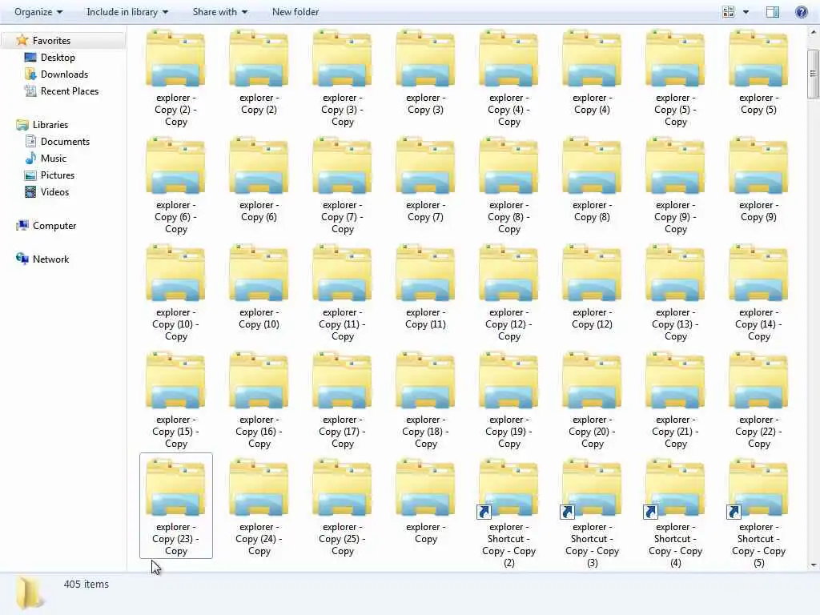Image resolution: width=820 pixels, height=615 pixels.
Task: Select explorer - Shortcut - Copy - Copy (2)
Action: pos(508,513)
